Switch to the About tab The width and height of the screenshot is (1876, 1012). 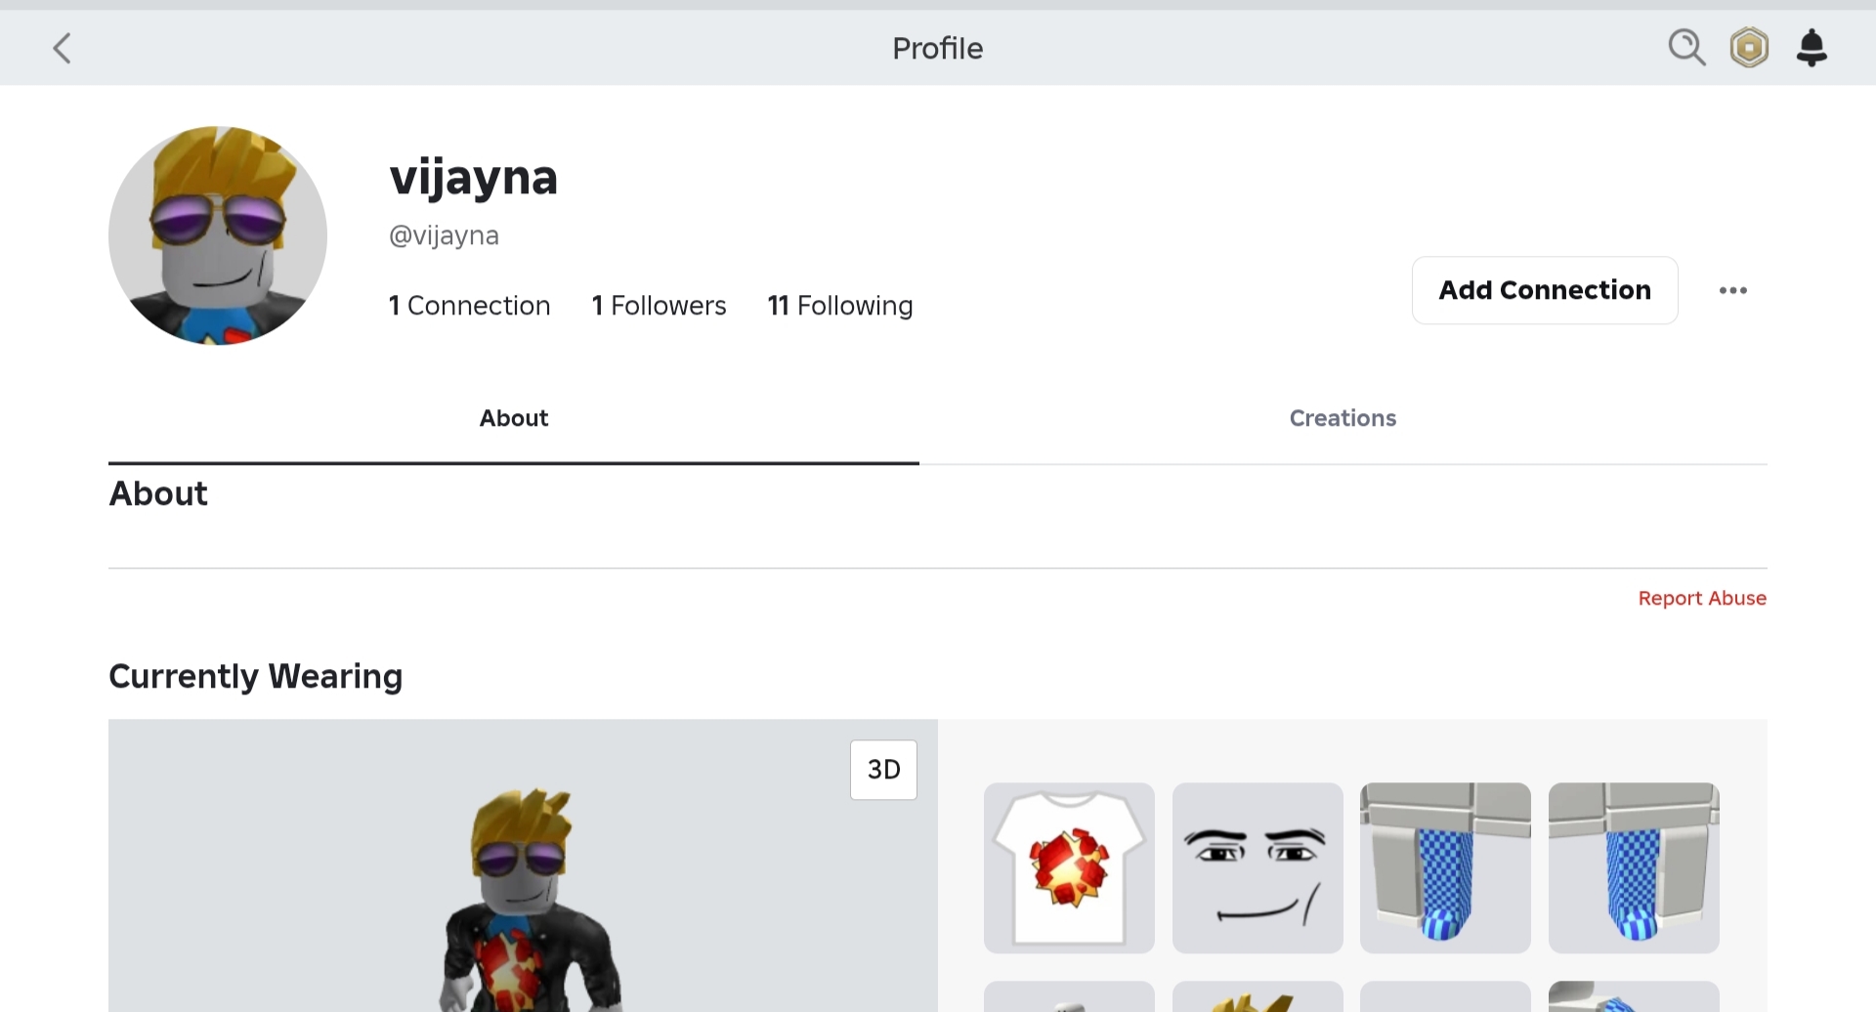(x=514, y=418)
